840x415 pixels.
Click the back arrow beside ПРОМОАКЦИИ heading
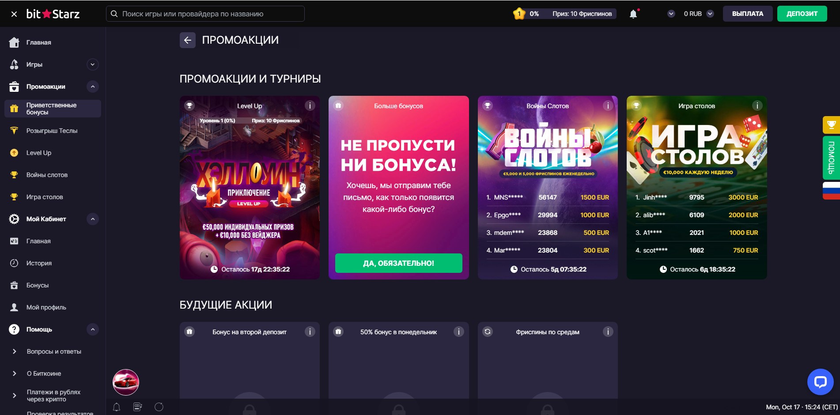187,40
